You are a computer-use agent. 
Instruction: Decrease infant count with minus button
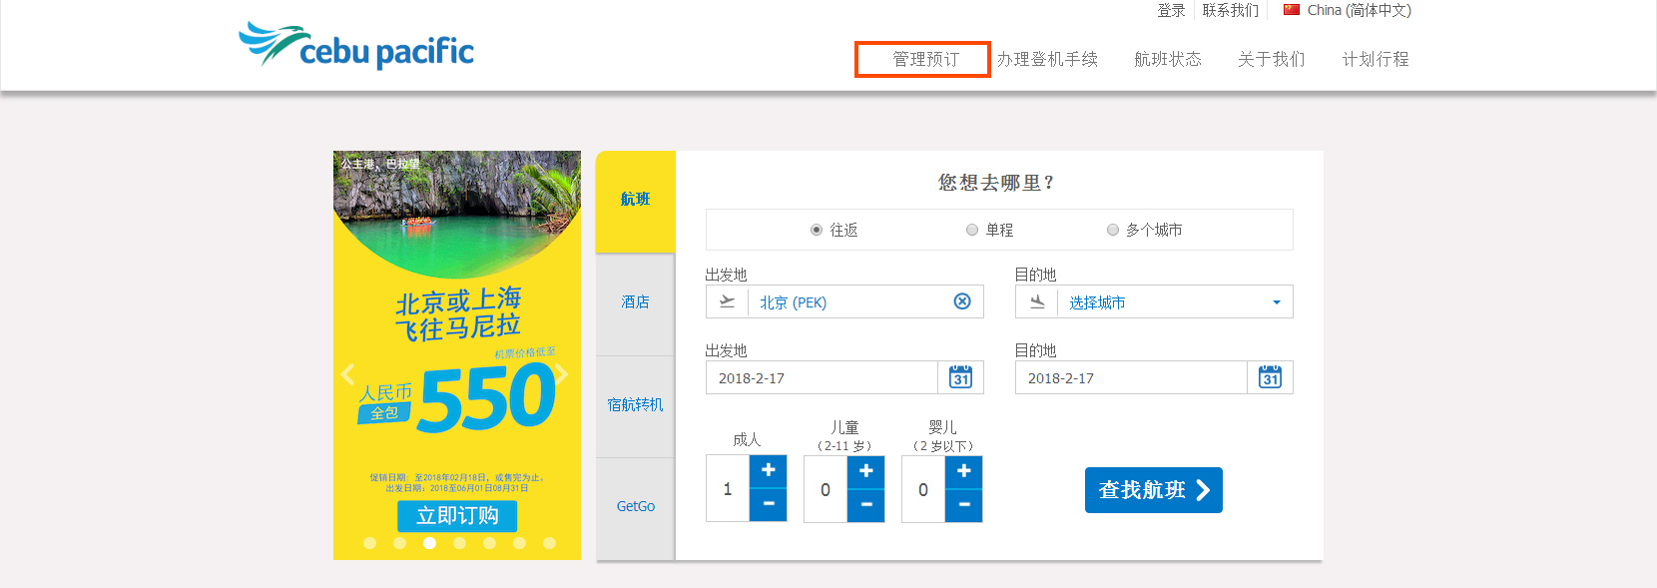click(964, 505)
